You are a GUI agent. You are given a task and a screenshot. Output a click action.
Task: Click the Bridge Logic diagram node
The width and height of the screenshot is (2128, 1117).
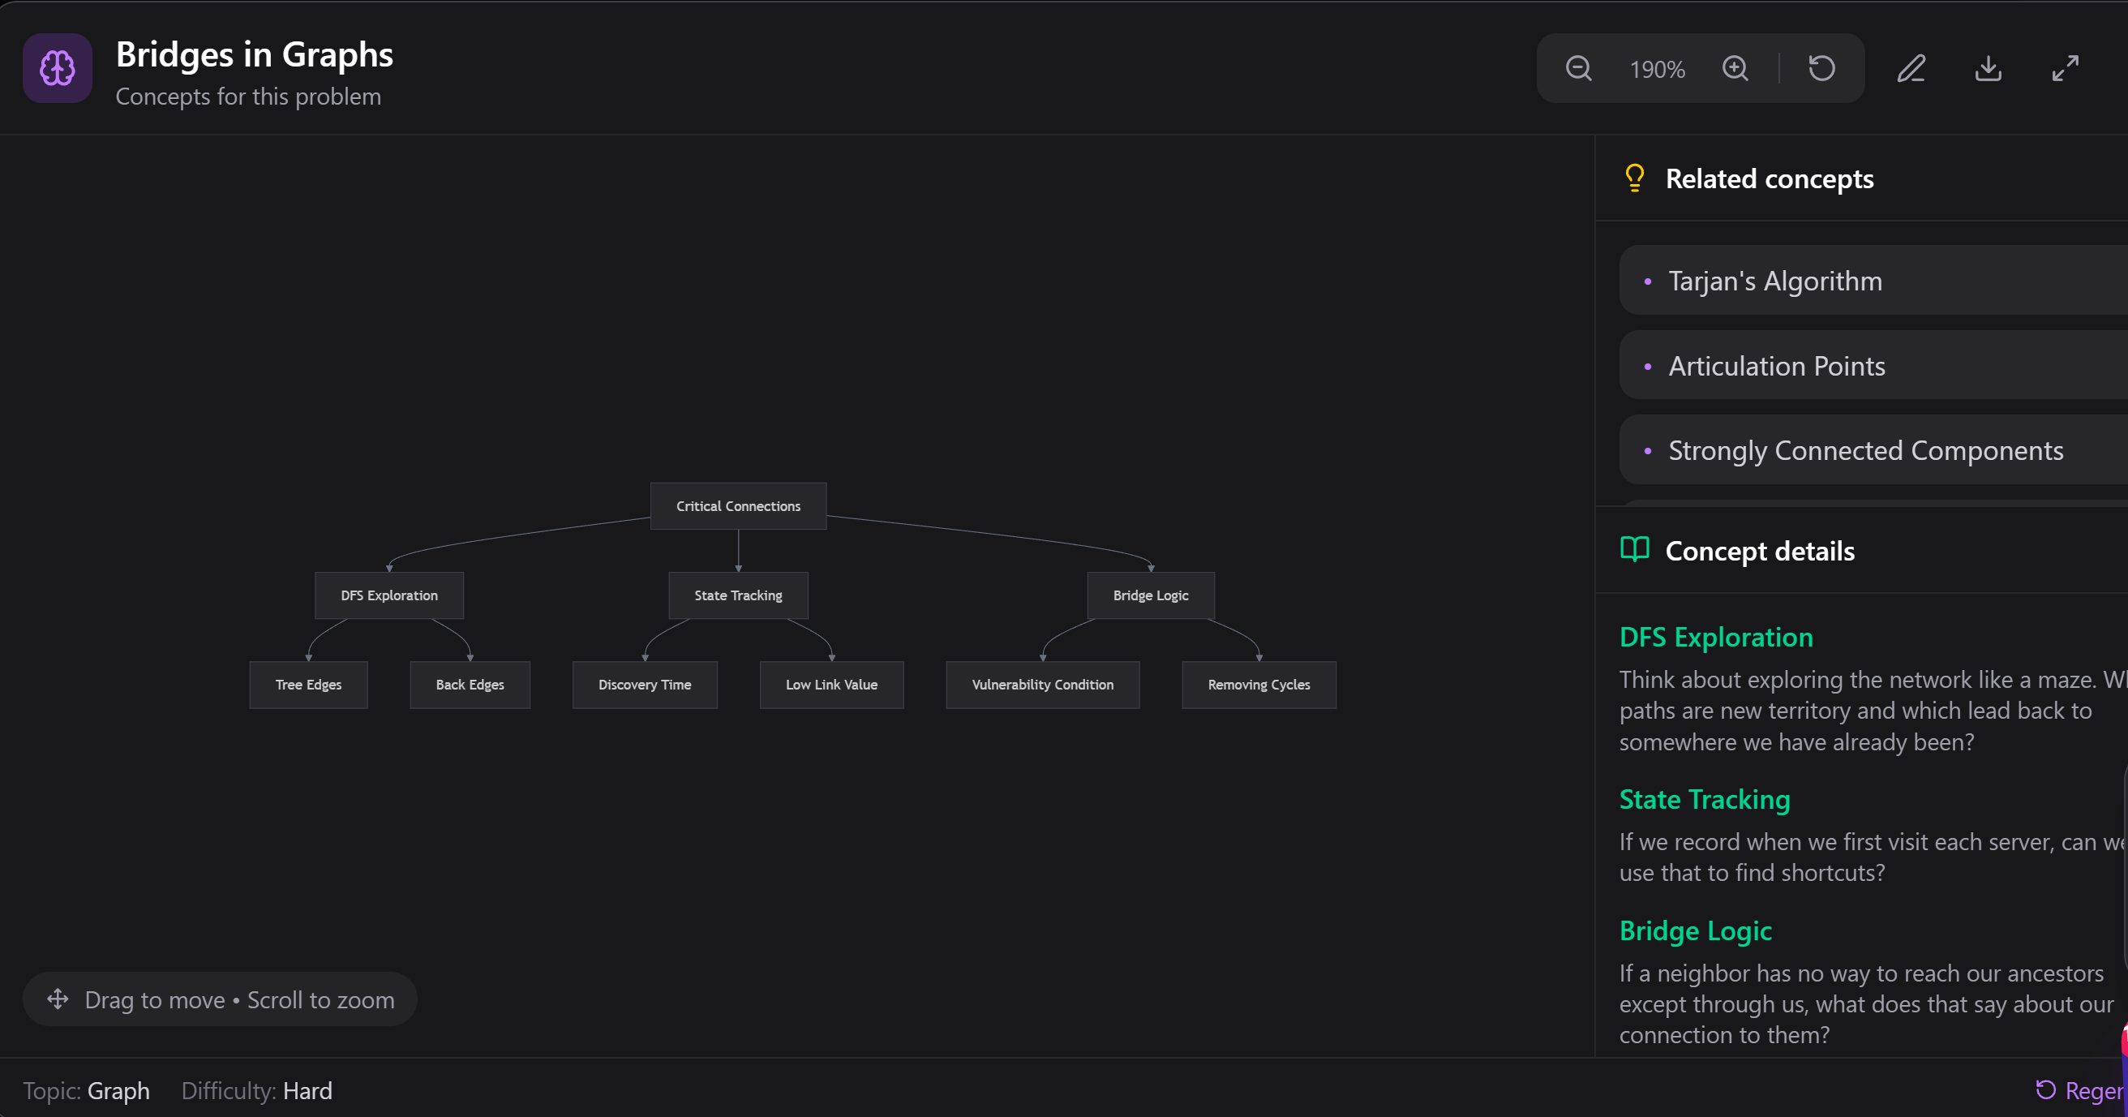click(x=1150, y=595)
